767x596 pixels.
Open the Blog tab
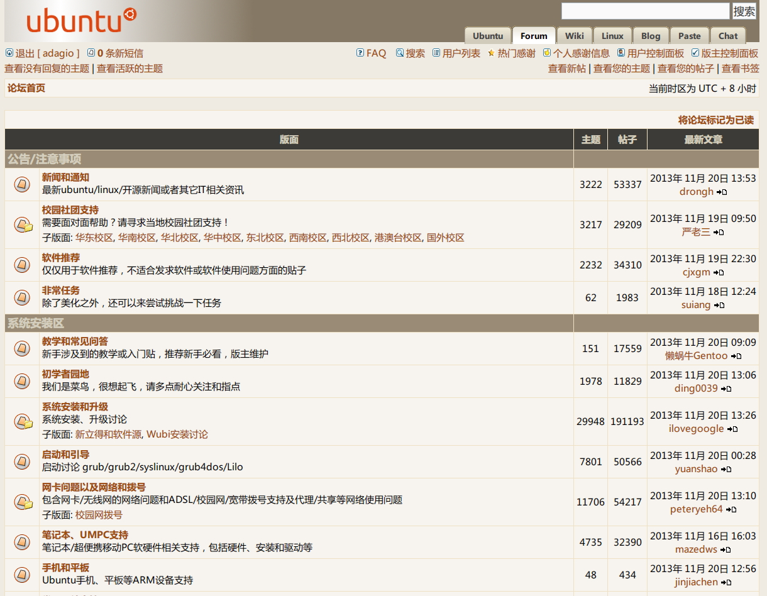point(651,36)
